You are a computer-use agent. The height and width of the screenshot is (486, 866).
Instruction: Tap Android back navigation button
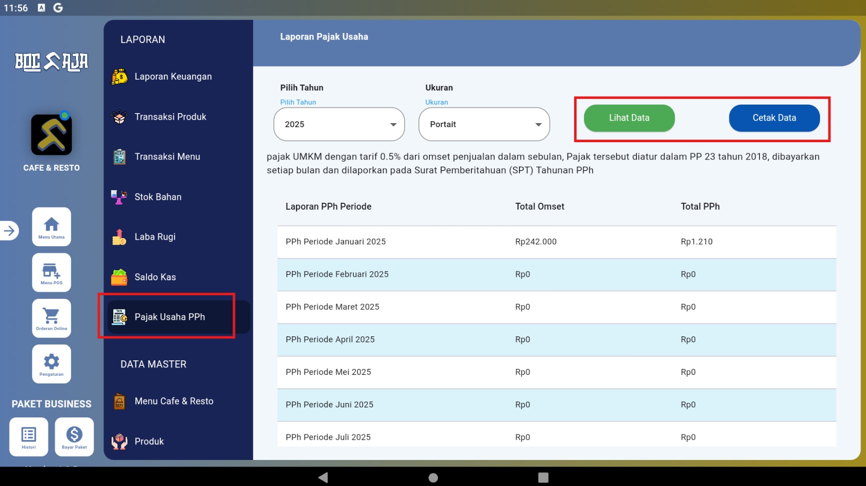click(323, 477)
